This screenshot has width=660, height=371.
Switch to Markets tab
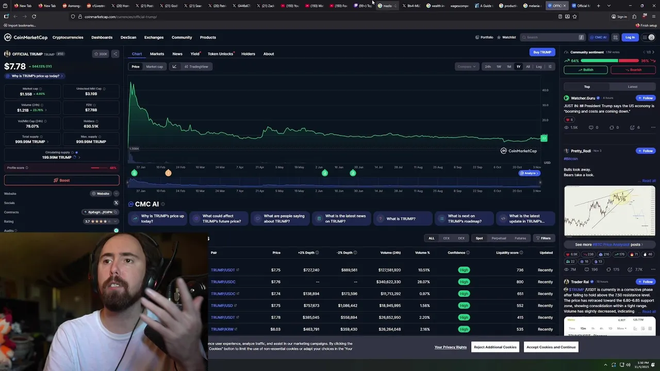point(157,54)
